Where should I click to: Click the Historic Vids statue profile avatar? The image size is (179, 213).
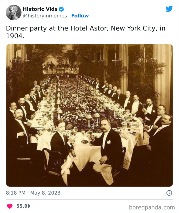13,12
